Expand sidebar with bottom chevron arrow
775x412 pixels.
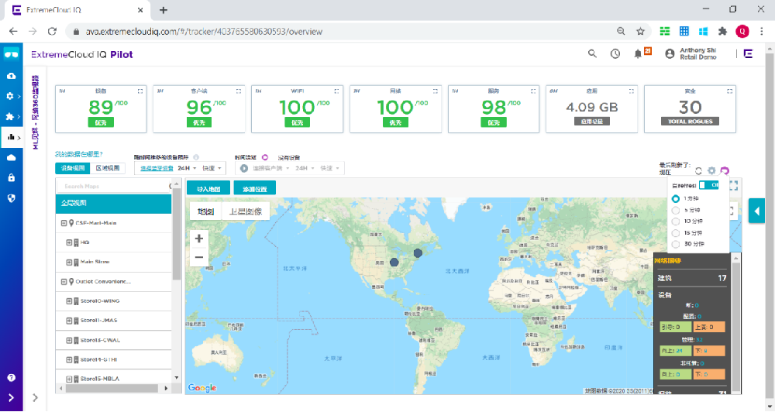11,397
